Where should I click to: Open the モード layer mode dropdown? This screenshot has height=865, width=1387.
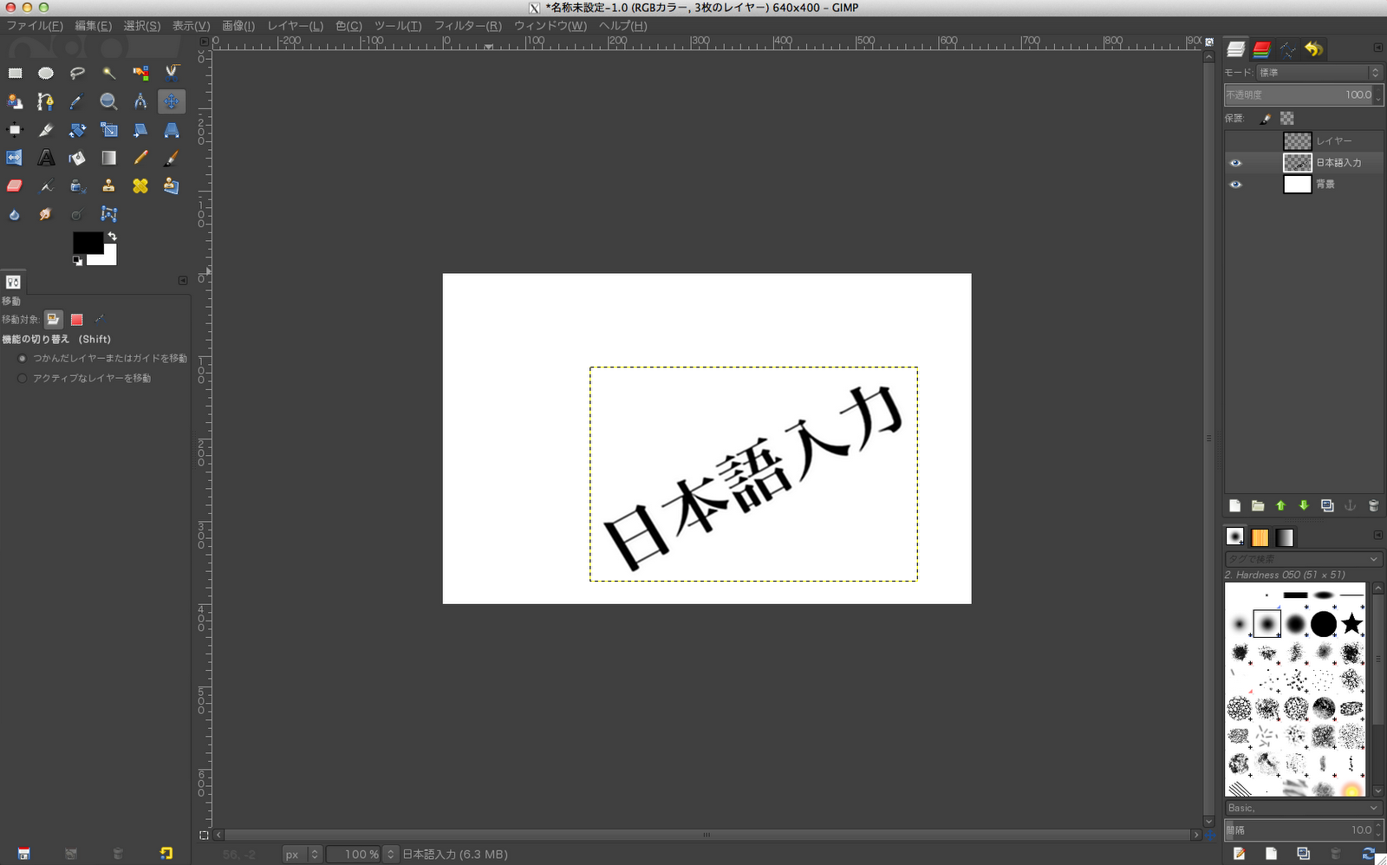pos(1319,73)
